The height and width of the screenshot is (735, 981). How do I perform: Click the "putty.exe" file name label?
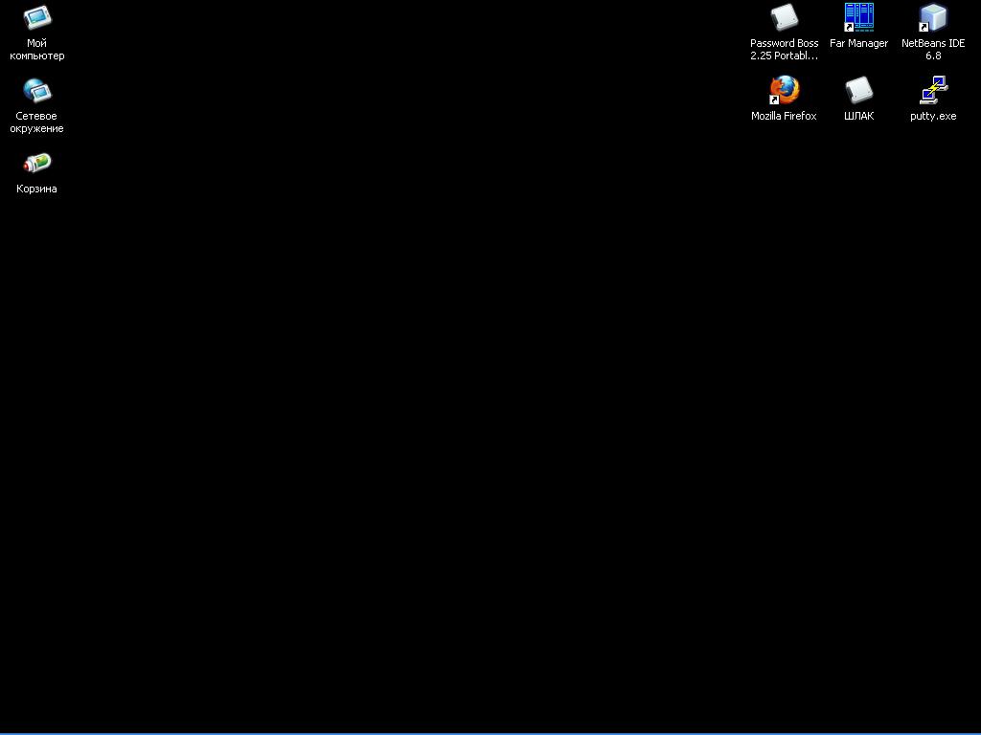932,117
